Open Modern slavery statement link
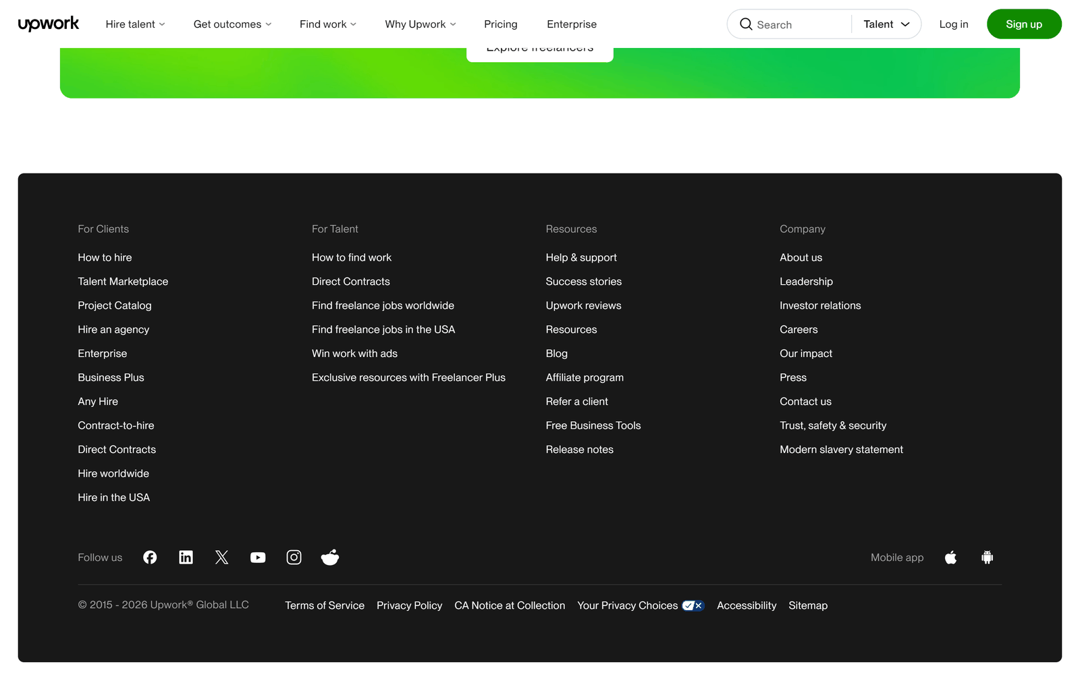1080x675 pixels. coord(841,450)
